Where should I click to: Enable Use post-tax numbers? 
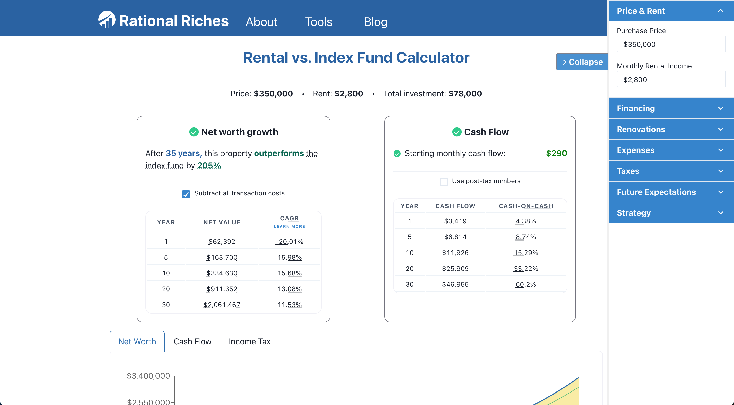coord(444,182)
